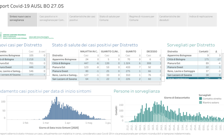The height and width of the screenshot is (138, 224).
Task: Click the Istituto delle Scienze Neurologiche logo
Action: coord(41,37)
